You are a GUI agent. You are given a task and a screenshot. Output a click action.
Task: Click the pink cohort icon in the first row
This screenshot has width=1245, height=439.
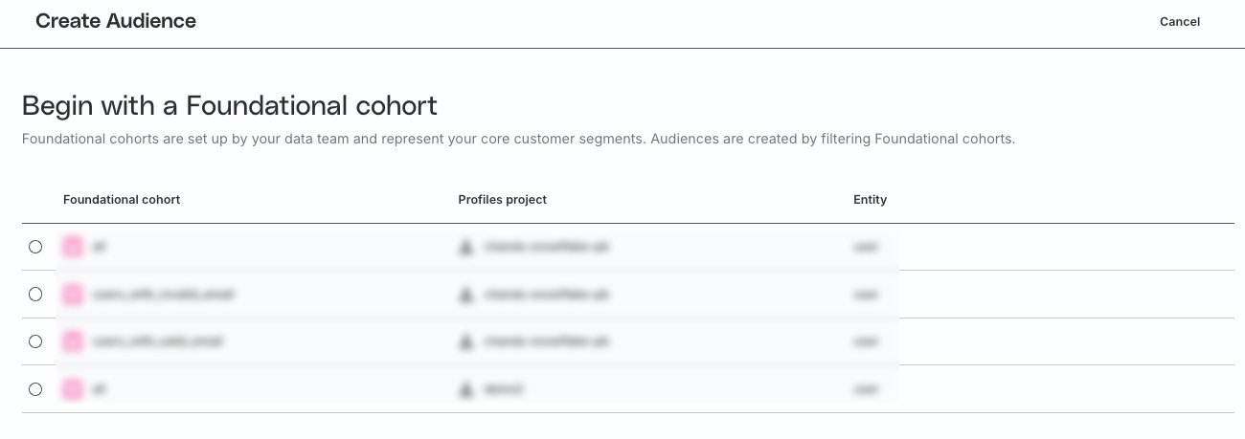pyautogui.click(x=73, y=247)
